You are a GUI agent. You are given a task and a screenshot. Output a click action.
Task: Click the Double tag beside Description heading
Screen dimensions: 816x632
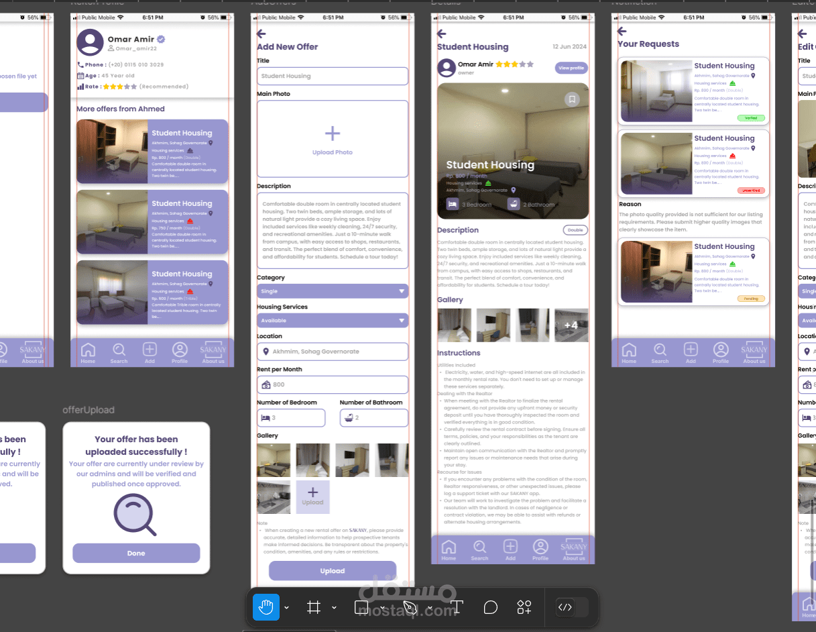575,229
